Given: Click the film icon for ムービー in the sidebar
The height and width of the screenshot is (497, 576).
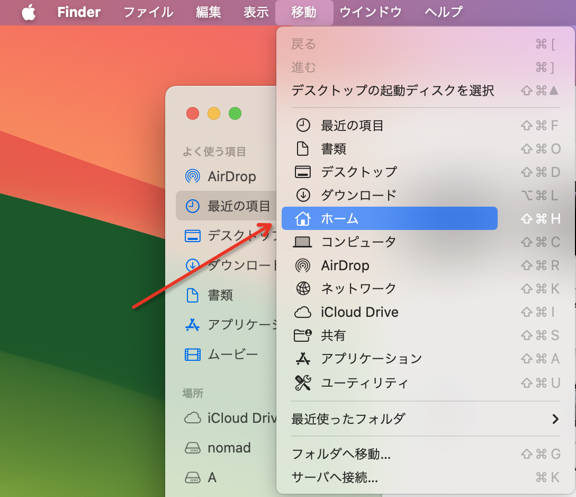Looking at the screenshot, I should pyautogui.click(x=193, y=354).
